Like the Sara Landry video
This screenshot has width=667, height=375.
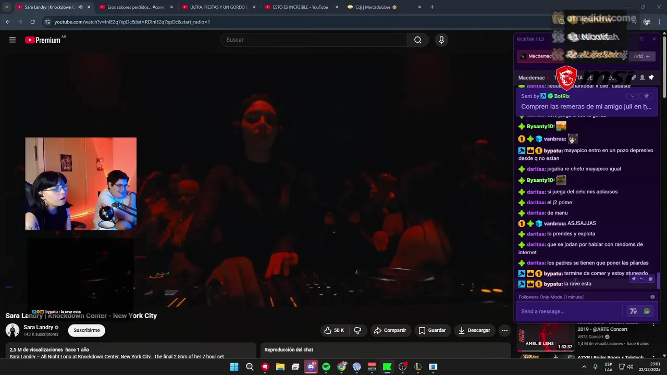pyautogui.click(x=334, y=330)
